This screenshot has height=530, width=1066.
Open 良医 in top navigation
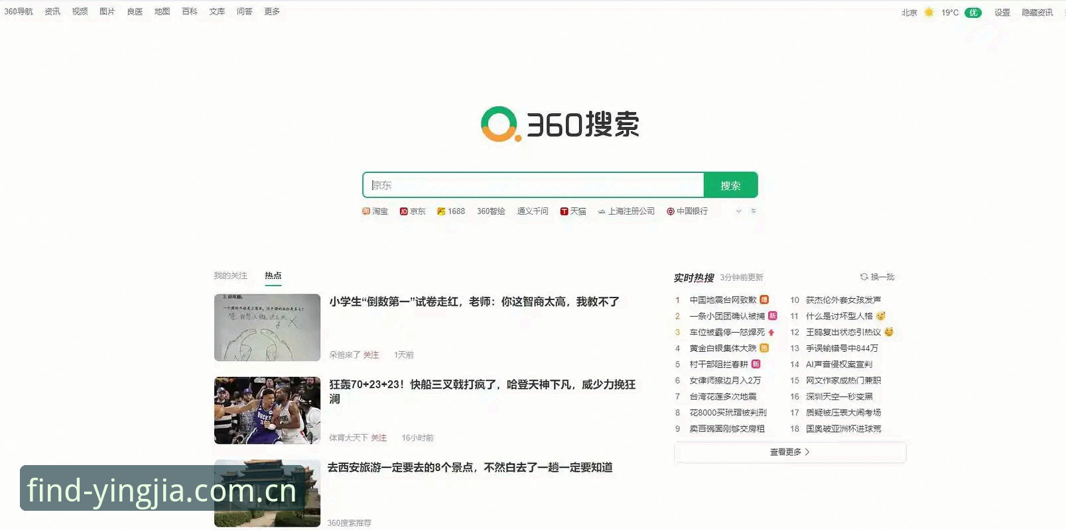pos(135,11)
